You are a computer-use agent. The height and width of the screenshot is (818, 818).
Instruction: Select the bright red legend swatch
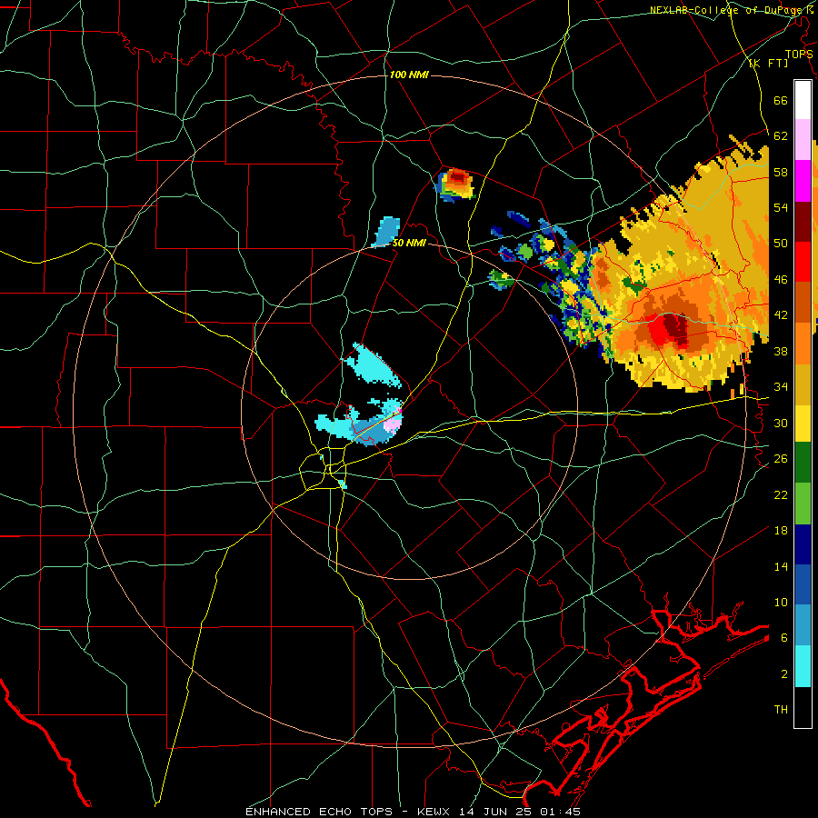[x=803, y=262]
